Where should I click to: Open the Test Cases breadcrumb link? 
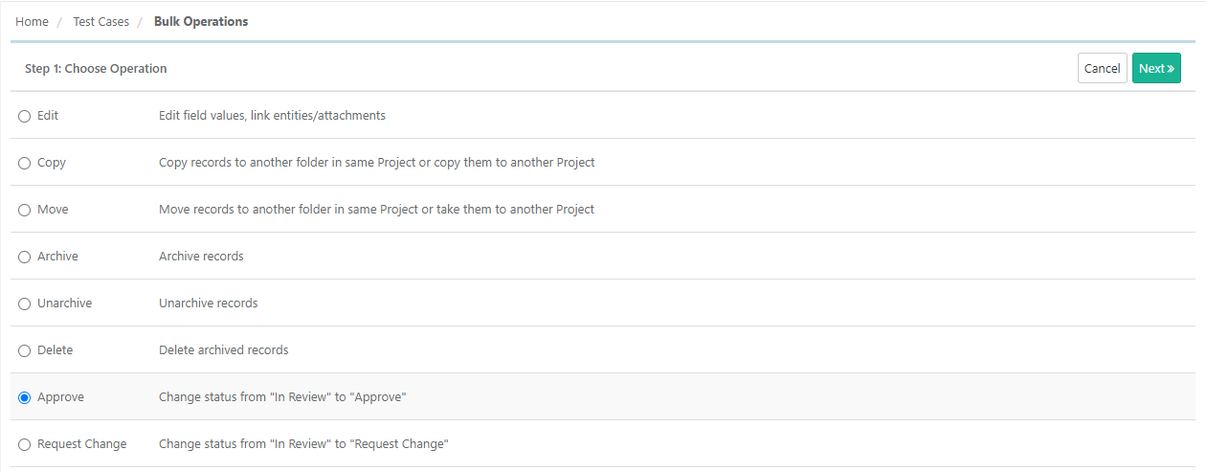click(100, 21)
